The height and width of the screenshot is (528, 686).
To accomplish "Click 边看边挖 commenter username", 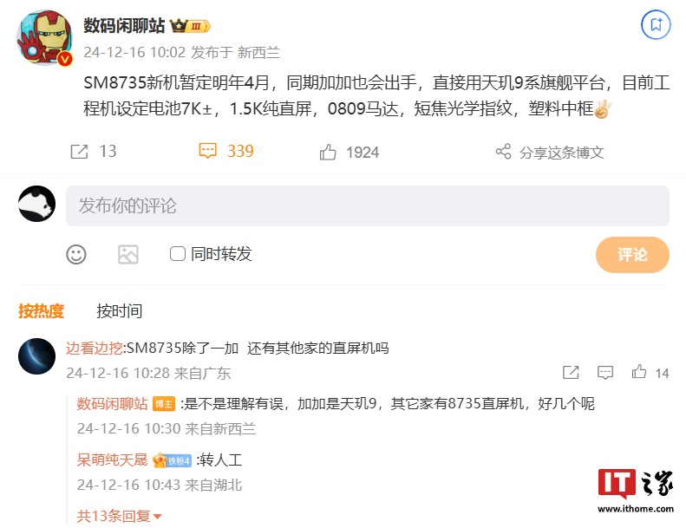I will [94, 349].
